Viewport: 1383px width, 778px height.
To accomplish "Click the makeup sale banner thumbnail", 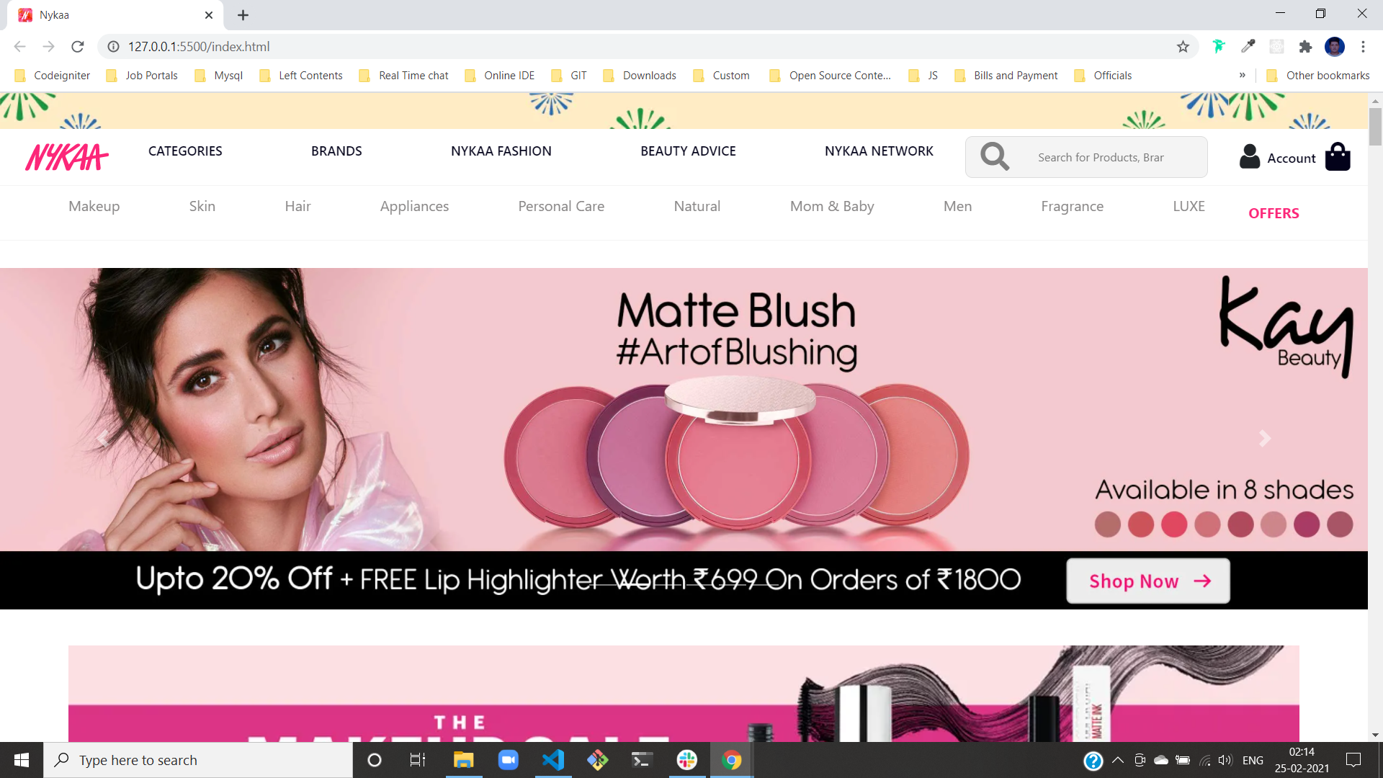I will (x=684, y=694).
